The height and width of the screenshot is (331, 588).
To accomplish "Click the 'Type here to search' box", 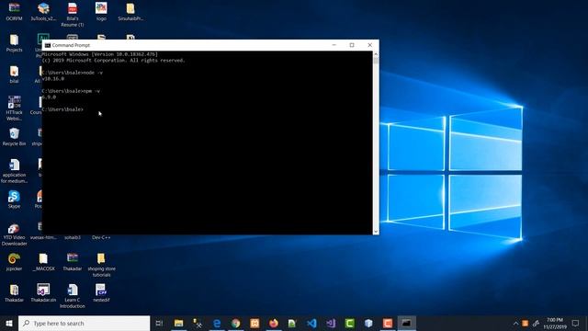I will [84, 323].
